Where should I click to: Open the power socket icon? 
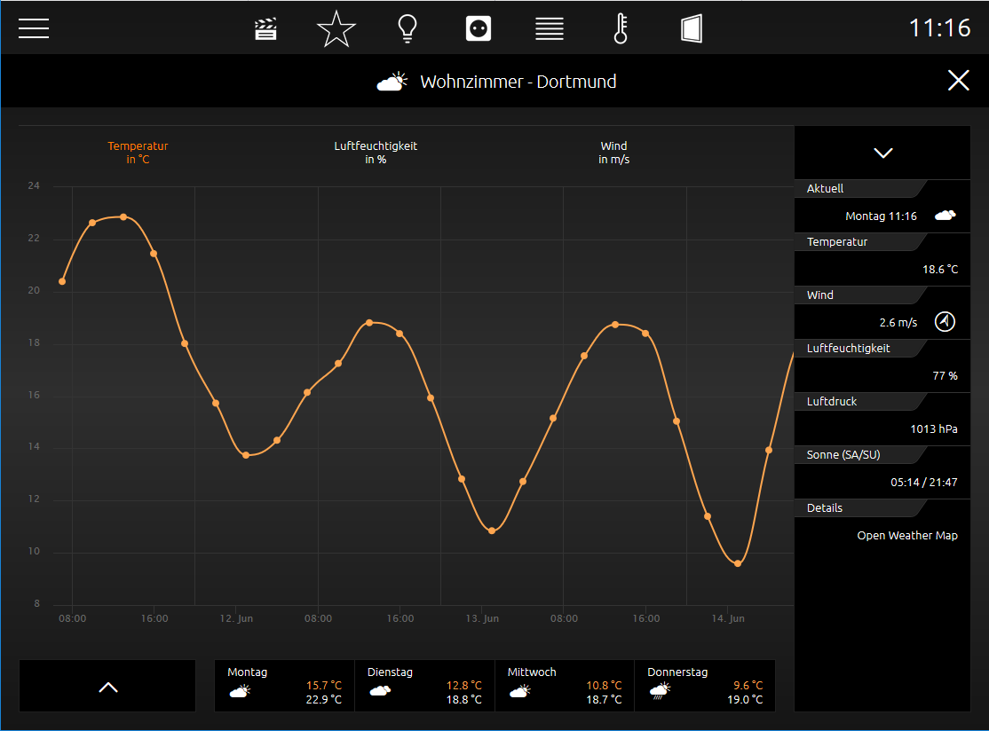[479, 29]
